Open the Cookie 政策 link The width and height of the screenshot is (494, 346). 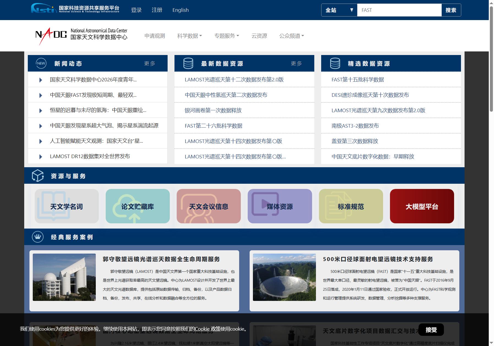coord(208,329)
